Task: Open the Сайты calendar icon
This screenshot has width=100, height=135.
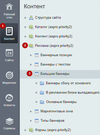Action: [x=9, y=53]
